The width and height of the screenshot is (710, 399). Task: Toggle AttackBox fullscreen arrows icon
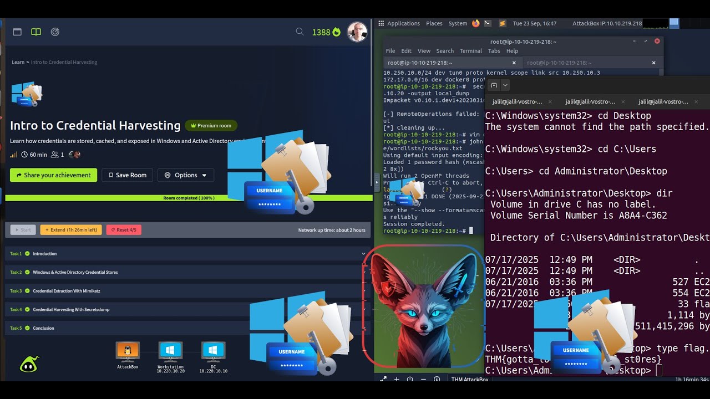tap(383, 380)
